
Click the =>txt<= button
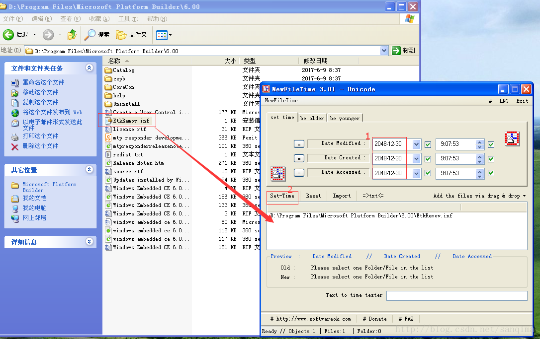click(373, 196)
